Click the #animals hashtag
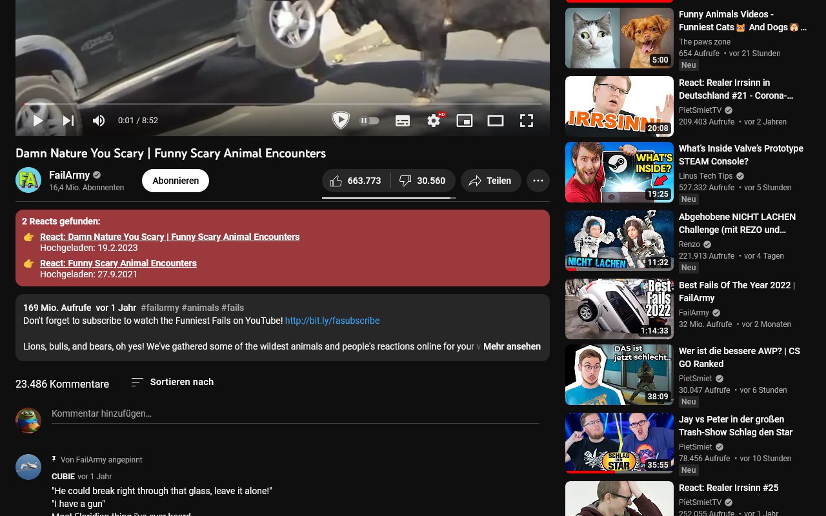826x516 pixels. (x=200, y=308)
